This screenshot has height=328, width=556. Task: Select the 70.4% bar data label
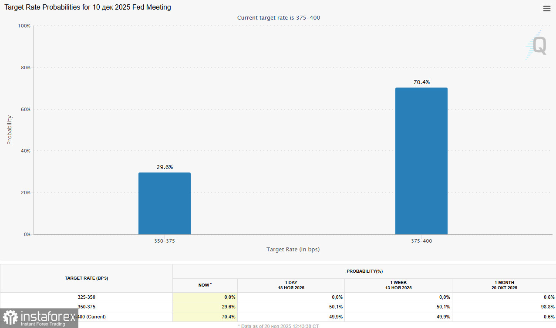(421, 82)
